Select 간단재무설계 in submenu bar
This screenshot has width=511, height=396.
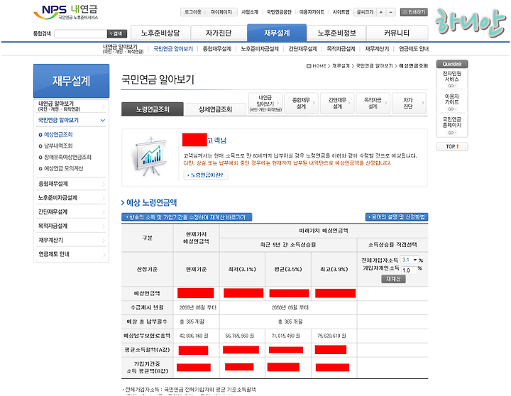(302, 49)
